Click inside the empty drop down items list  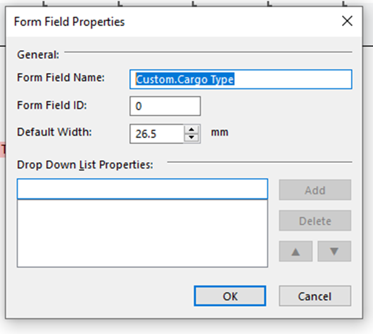pyautogui.click(x=142, y=233)
